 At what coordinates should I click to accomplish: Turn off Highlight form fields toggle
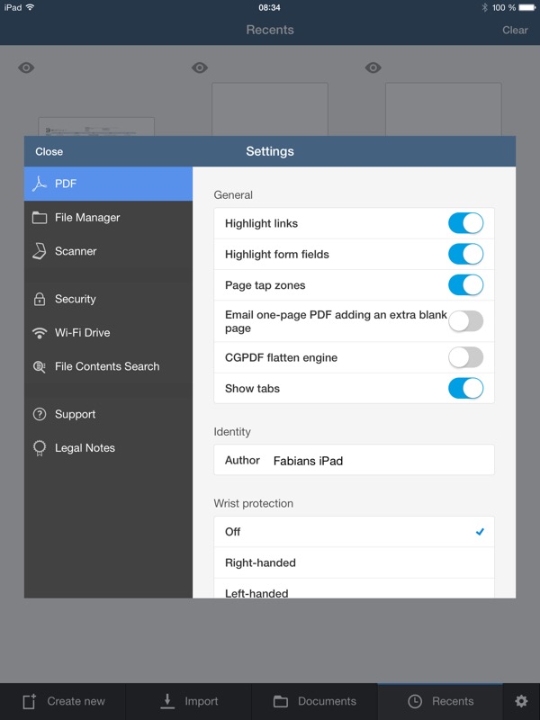[465, 255]
